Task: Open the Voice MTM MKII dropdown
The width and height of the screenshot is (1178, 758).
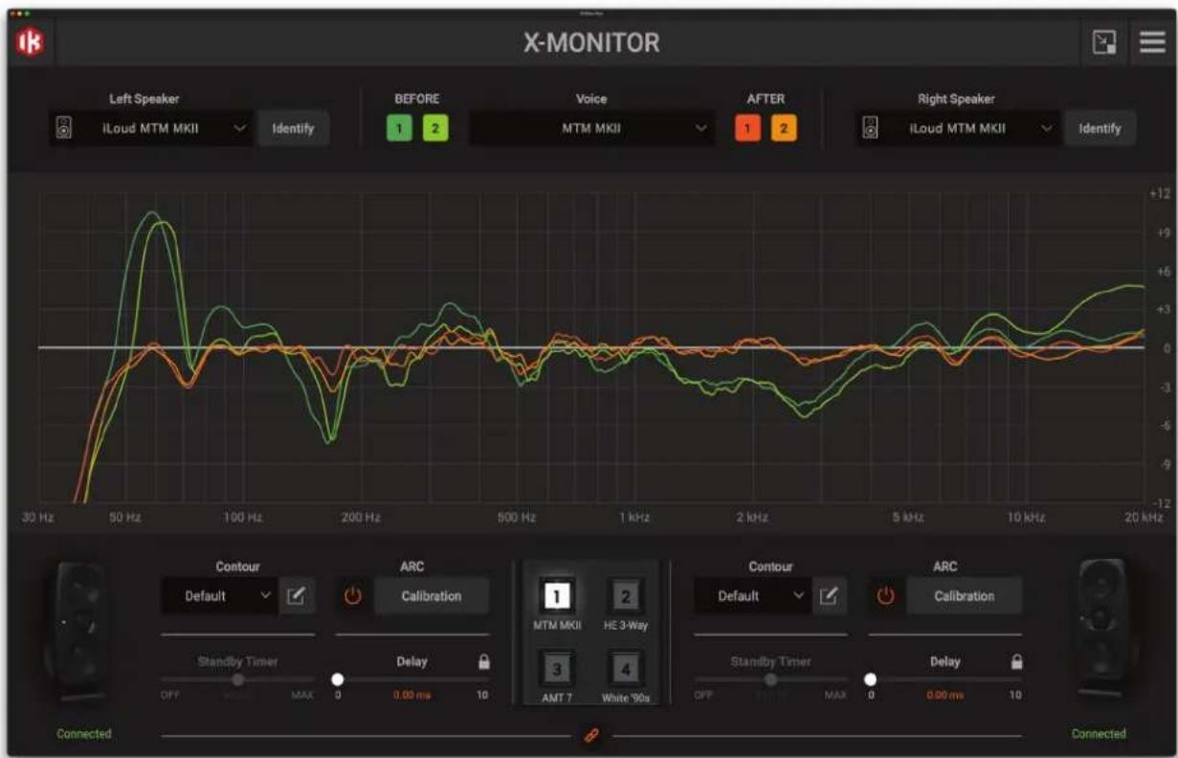Action: tap(591, 128)
